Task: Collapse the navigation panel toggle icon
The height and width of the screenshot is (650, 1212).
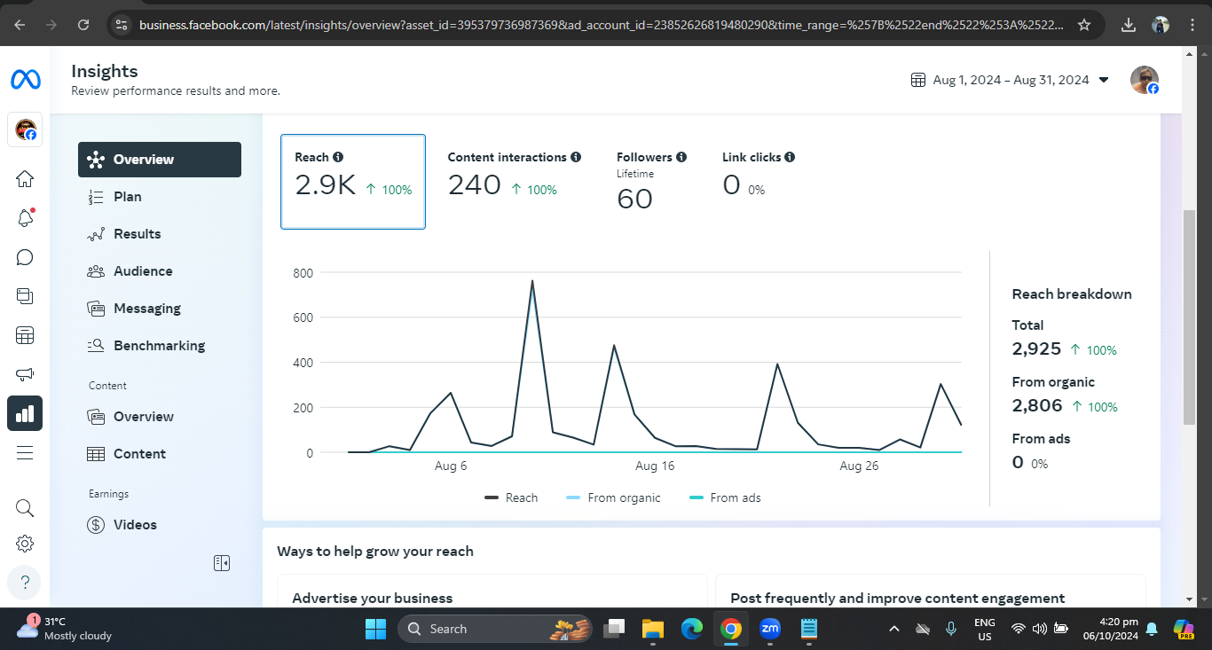Action: pos(222,563)
